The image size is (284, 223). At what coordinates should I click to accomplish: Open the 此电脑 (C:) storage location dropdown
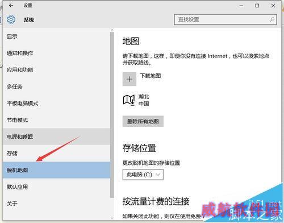[x=143, y=175]
